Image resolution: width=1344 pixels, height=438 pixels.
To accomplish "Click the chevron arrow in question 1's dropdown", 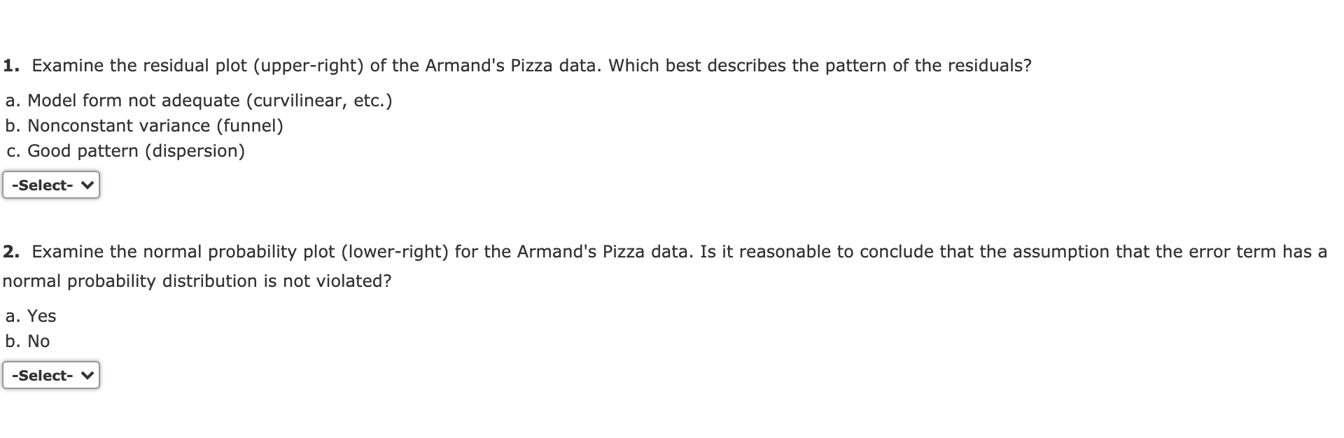I will click(x=87, y=185).
